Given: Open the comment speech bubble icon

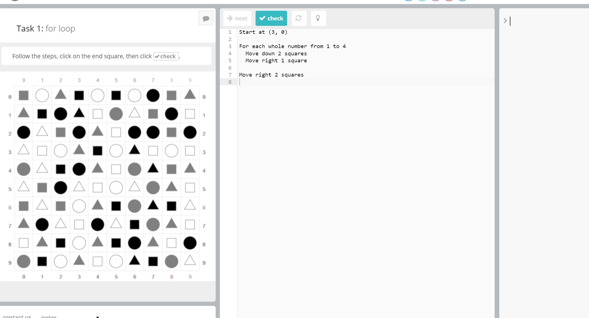Looking at the screenshot, I should point(206,18).
